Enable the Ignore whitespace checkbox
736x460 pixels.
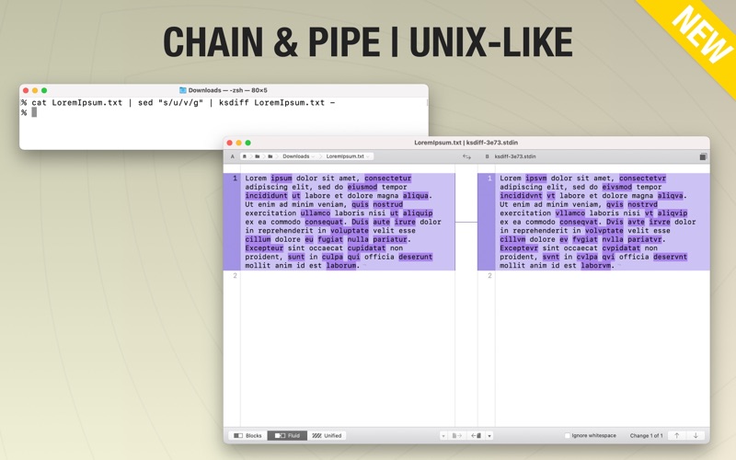568,435
